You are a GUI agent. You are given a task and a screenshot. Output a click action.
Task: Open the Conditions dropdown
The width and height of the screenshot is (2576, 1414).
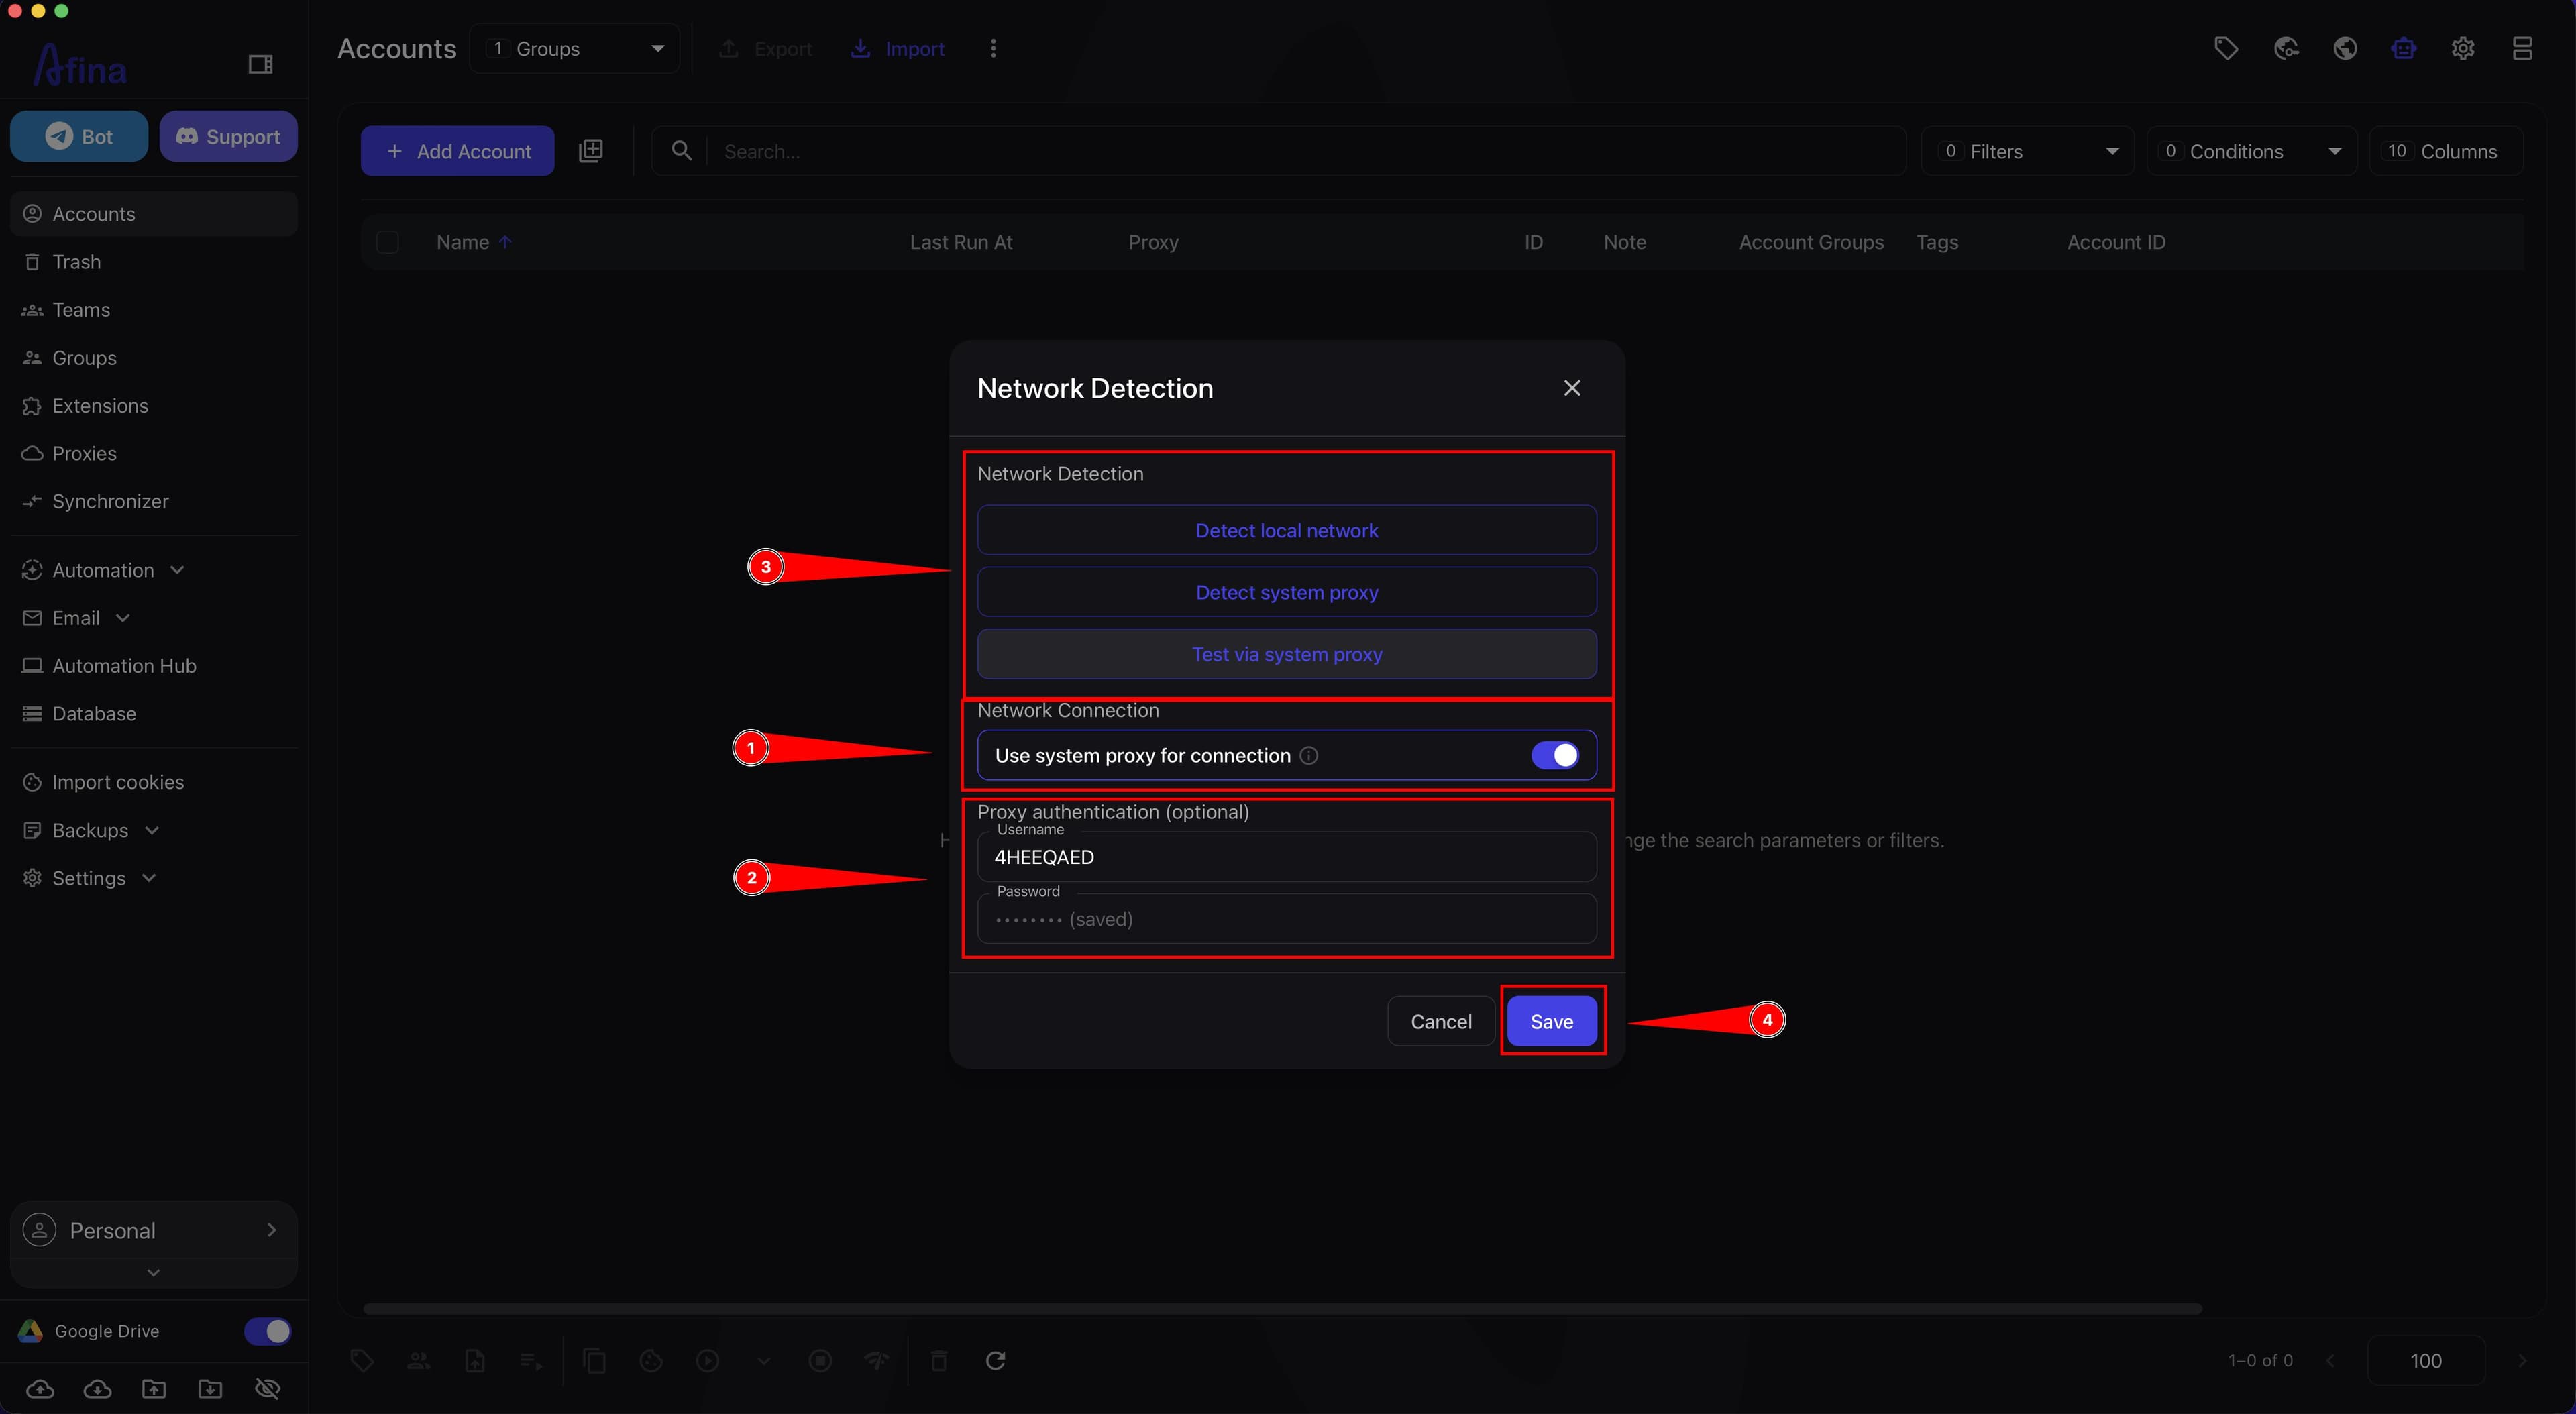point(2252,151)
